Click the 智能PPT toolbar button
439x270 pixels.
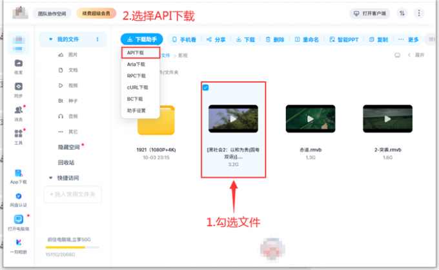(344, 40)
